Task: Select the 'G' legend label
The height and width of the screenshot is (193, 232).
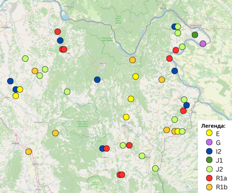Action: (x=218, y=143)
